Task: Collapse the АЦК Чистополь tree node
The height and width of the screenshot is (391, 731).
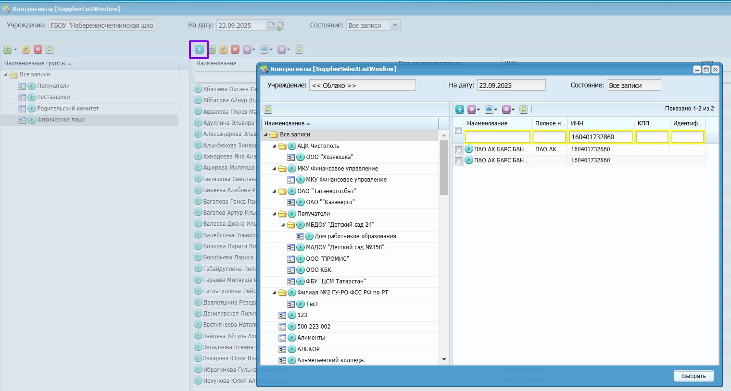Action: tap(275, 146)
